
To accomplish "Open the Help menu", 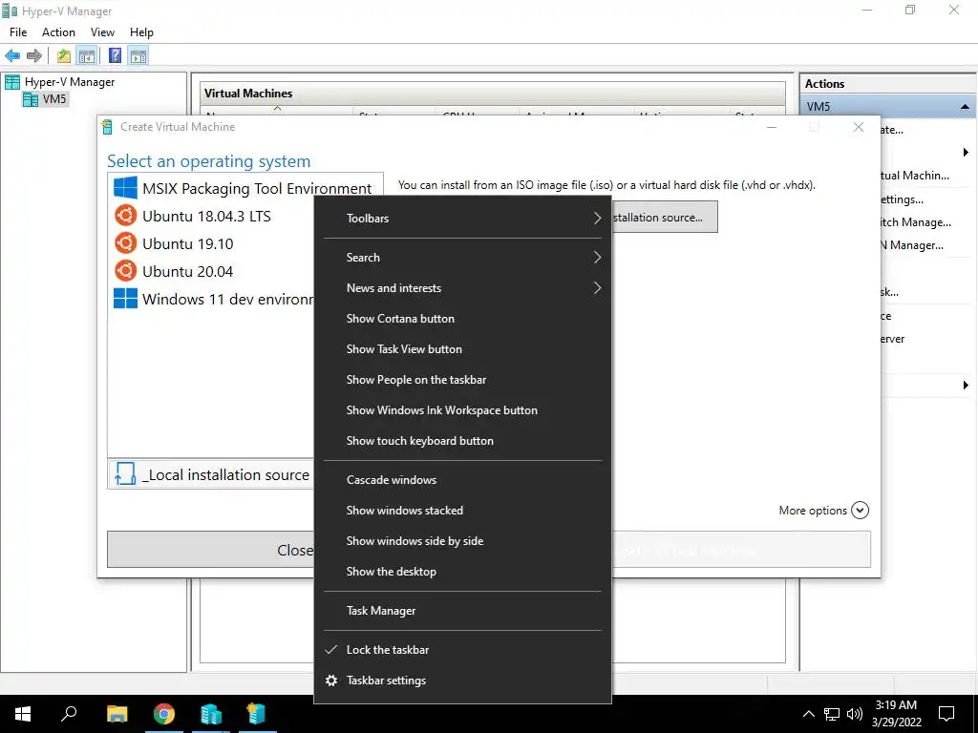I will point(141,32).
